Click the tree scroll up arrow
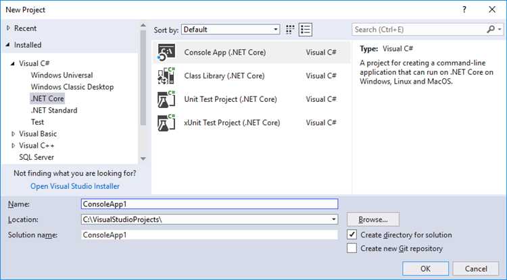This screenshot has width=507, height=280. [143, 26]
